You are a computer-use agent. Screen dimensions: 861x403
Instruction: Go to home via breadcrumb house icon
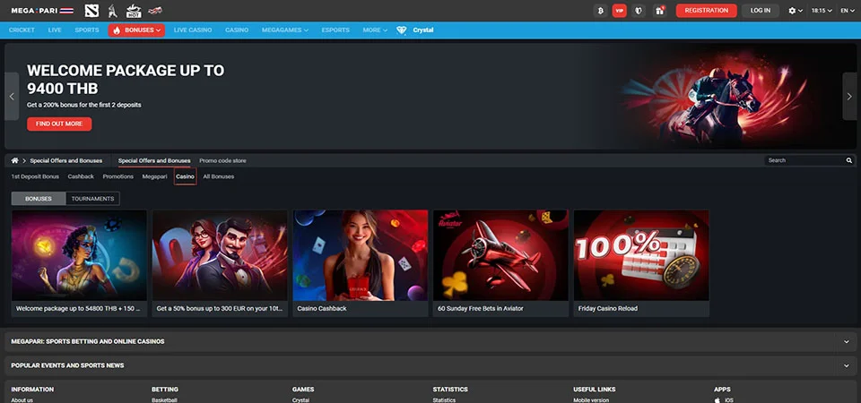click(x=14, y=160)
